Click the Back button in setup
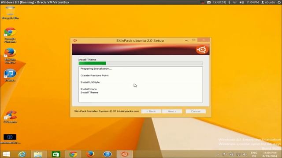The height and width of the screenshot is (158, 282). tap(151, 111)
